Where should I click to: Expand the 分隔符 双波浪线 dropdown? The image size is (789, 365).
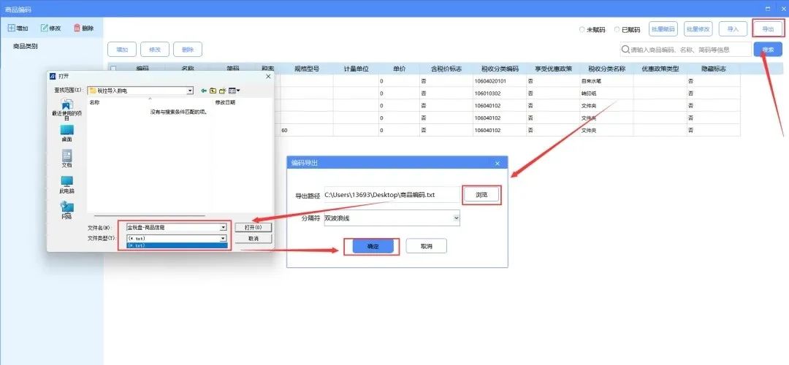[456, 218]
